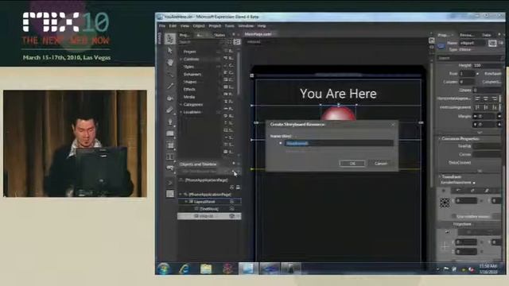Switch to the Resources panel tab
This screenshot has width=509, height=286.
pos(467,35)
